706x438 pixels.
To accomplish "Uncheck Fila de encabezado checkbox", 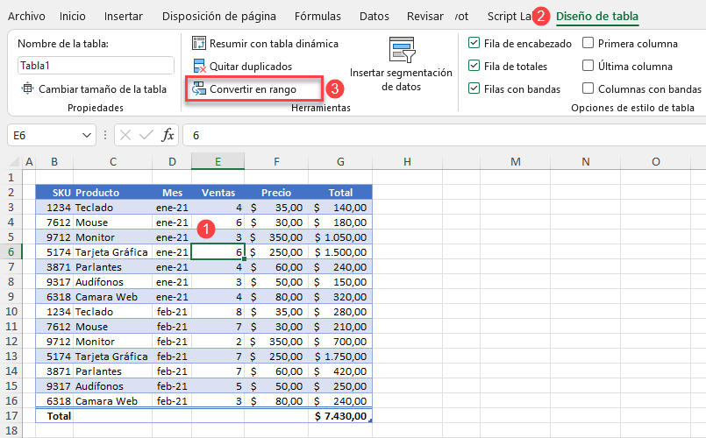I will [474, 43].
